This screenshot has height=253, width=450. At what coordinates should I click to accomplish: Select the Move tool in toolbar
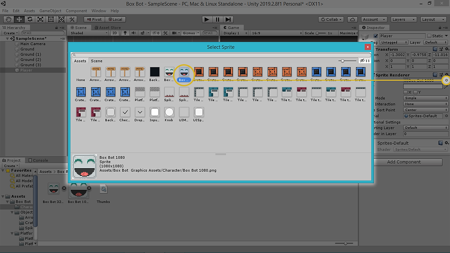point(19,19)
